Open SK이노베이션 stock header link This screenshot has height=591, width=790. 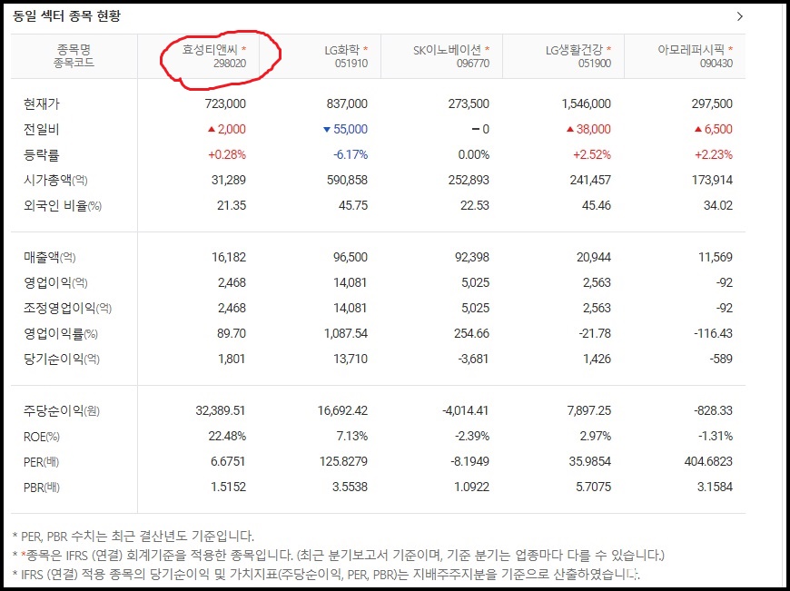tap(447, 50)
